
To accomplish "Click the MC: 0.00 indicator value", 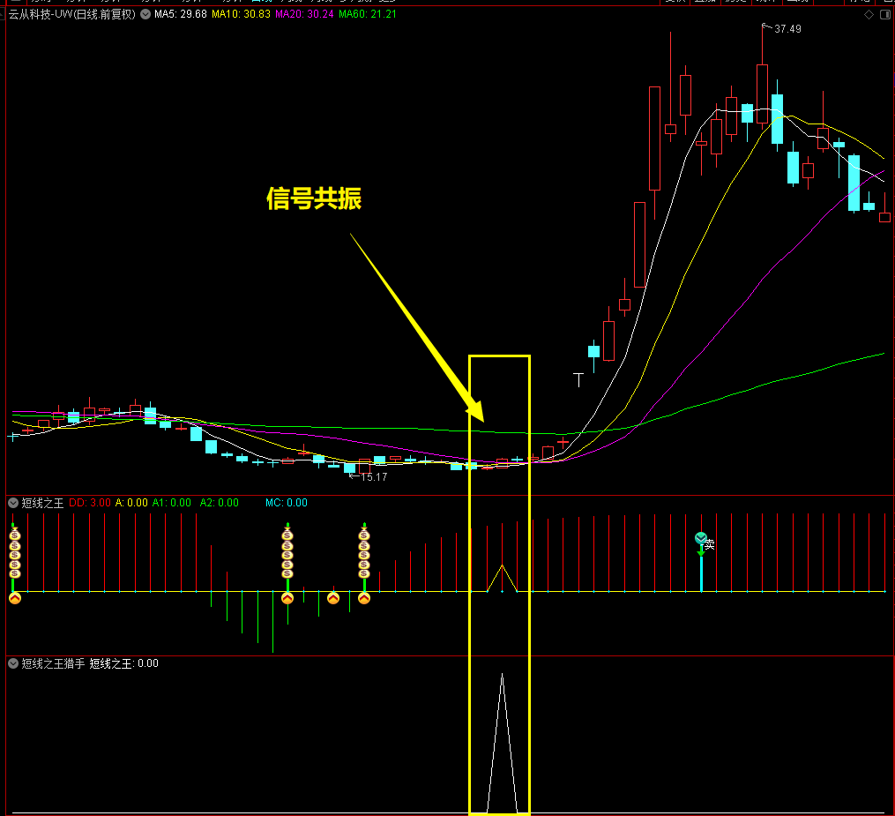I will click(287, 503).
